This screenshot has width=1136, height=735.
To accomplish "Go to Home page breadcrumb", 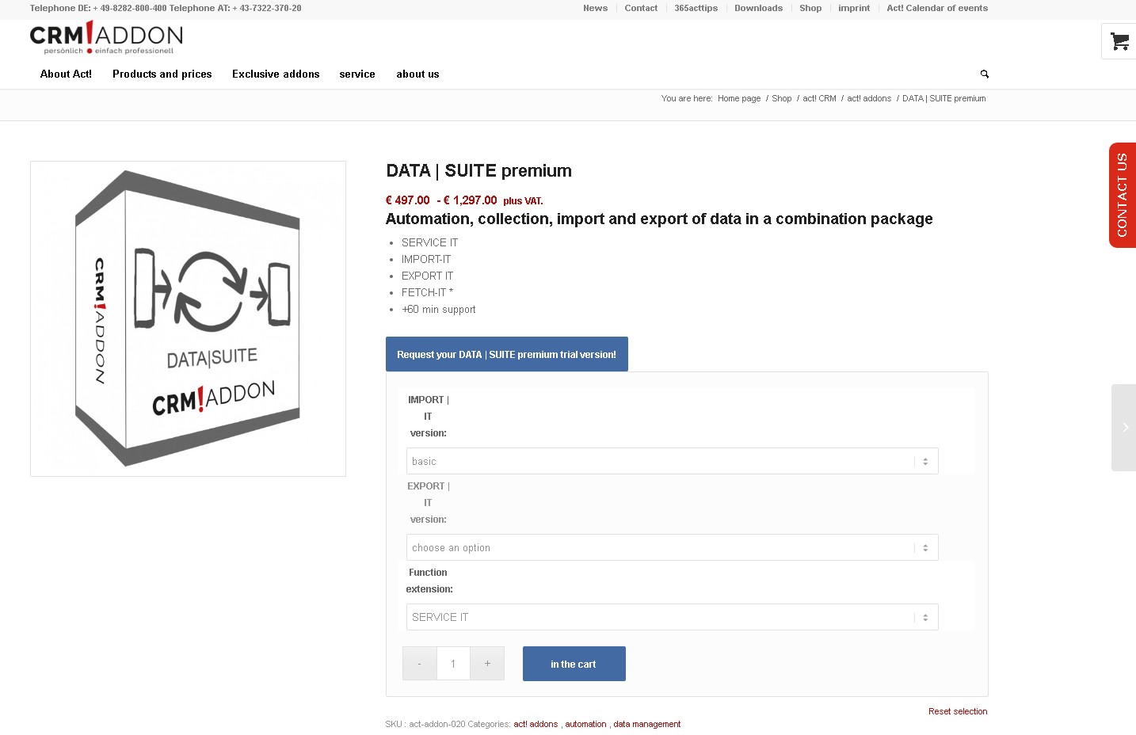I will pos(739,98).
